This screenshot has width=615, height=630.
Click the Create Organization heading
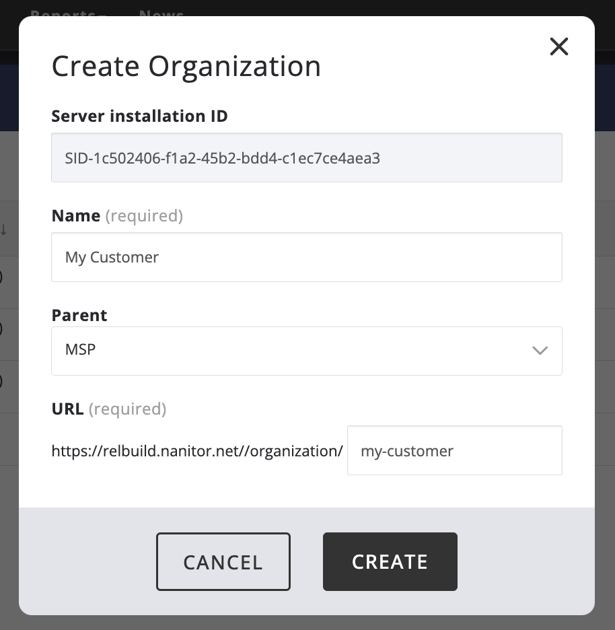tap(186, 67)
